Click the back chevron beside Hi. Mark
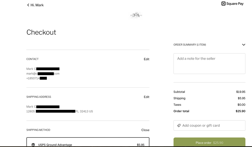The image size is (252, 147). (x=28, y=5)
